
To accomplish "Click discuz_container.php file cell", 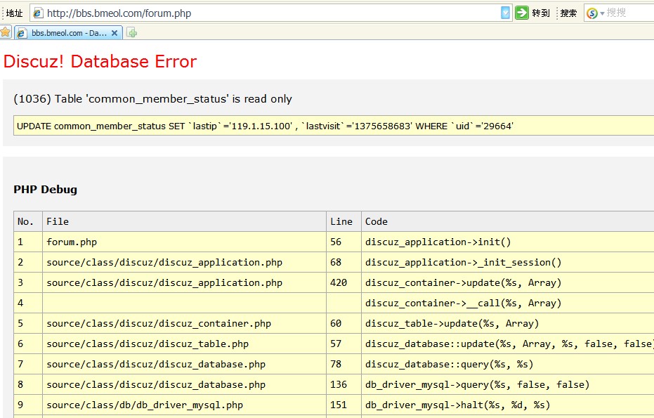I will pos(184,323).
